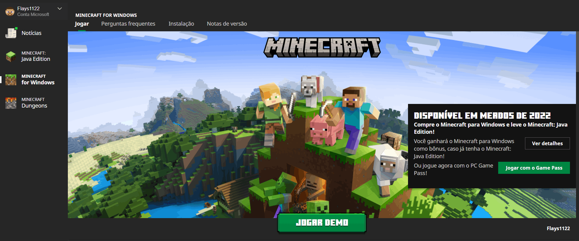Expand the account dropdown chevron
Viewport: 579px width, 241px height.
click(x=60, y=8)
